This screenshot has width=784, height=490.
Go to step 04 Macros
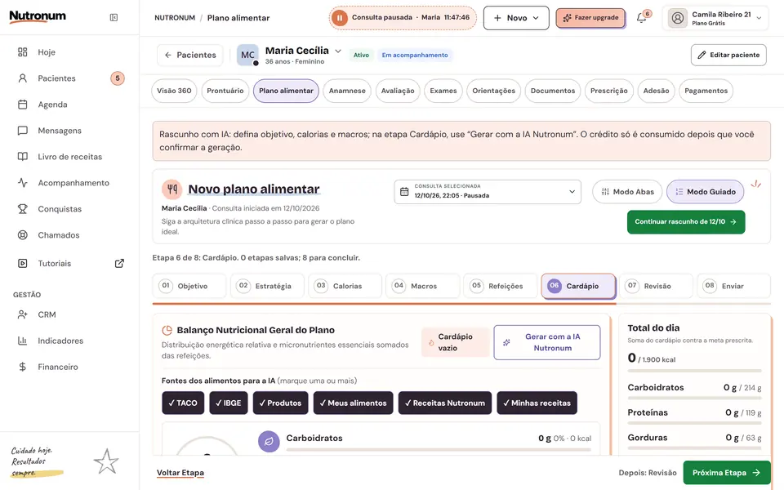tap(422, 286)
